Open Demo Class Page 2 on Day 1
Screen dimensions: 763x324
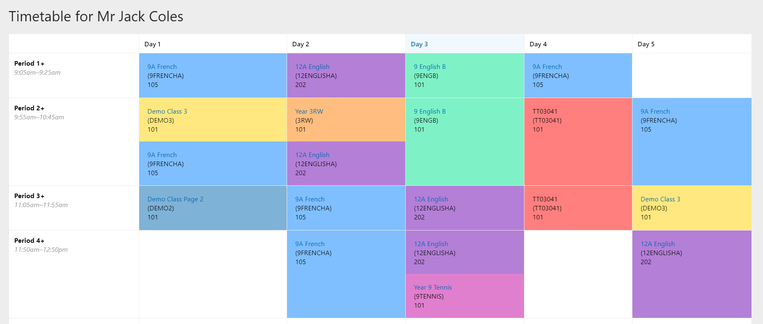click(x=175, y=199)
